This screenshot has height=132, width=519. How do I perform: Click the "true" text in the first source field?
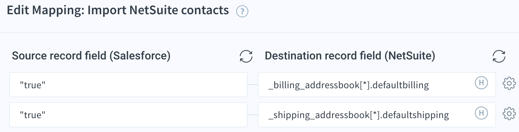33,85
